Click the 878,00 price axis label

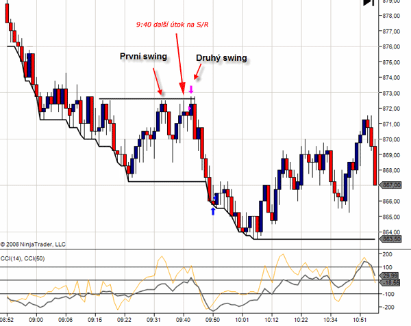pyautogui.click(x=391, y=16)
